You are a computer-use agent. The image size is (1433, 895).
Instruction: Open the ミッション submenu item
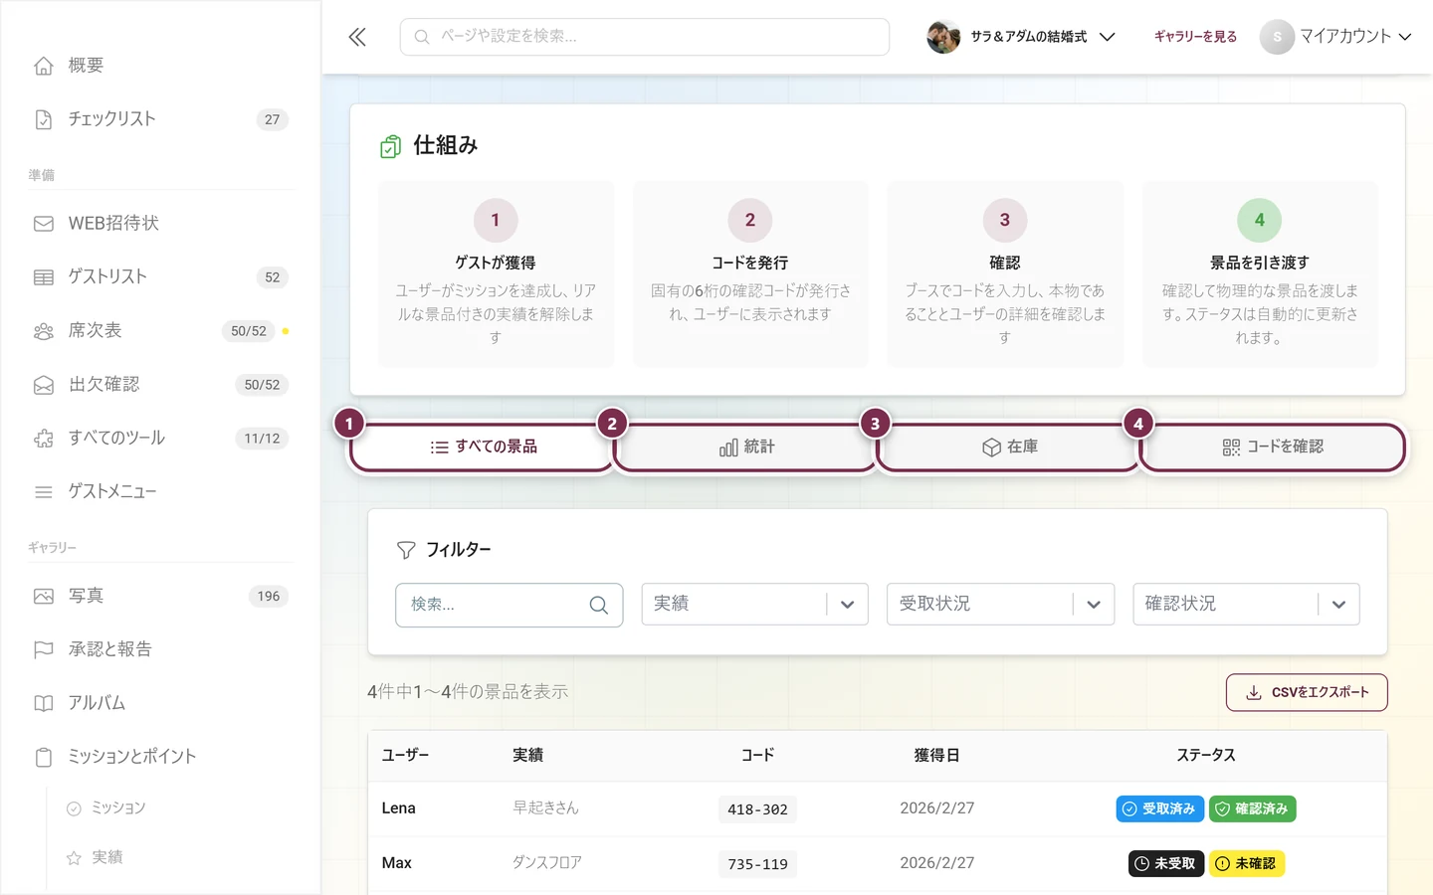(x=118, y=808)
